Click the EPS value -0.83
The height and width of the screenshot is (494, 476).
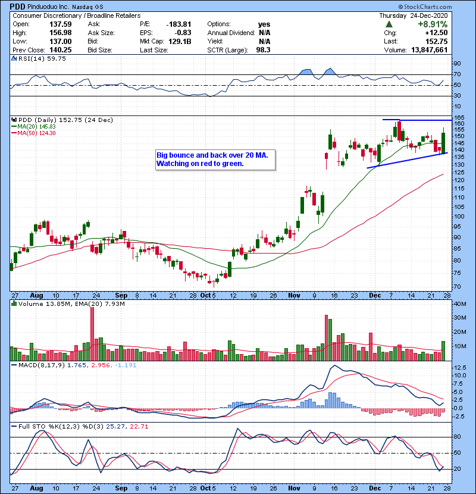pos(183,33)
